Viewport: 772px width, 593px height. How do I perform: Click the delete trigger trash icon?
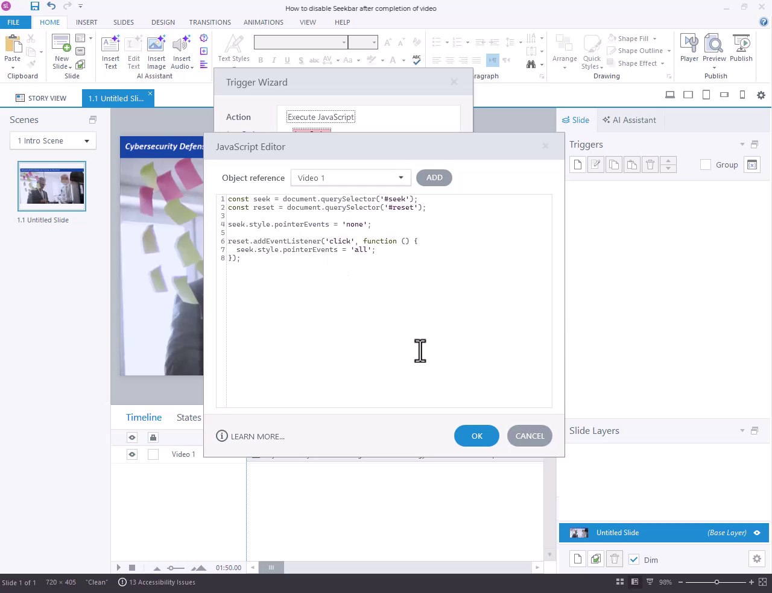[650, 165]
